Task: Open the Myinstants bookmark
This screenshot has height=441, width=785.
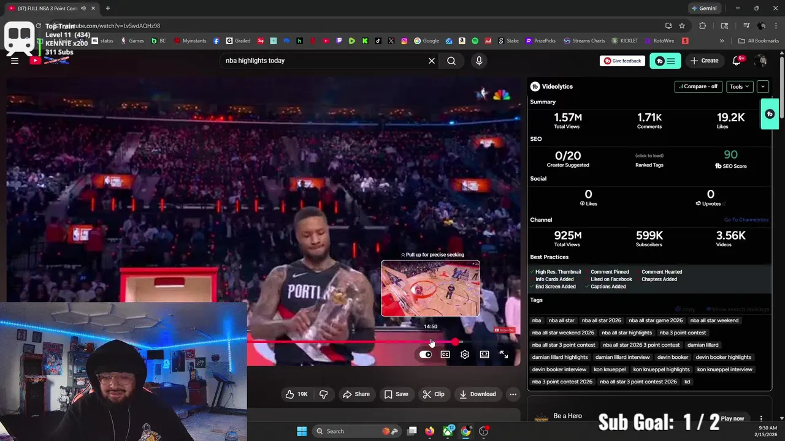Action: tap(190, 41)
